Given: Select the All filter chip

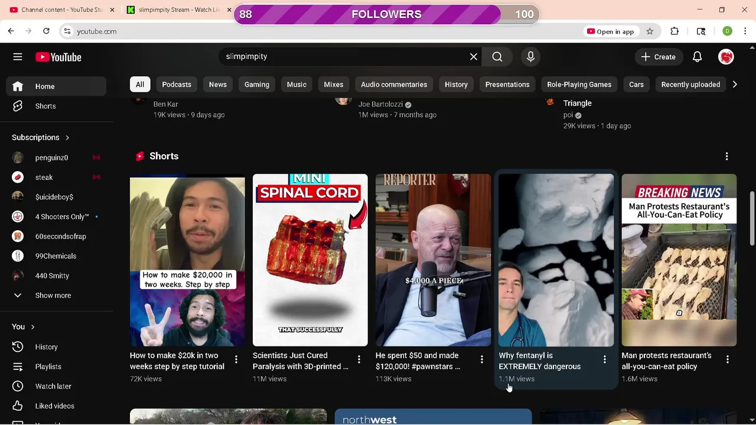Looking at the screenshot, I should point(140,84).
